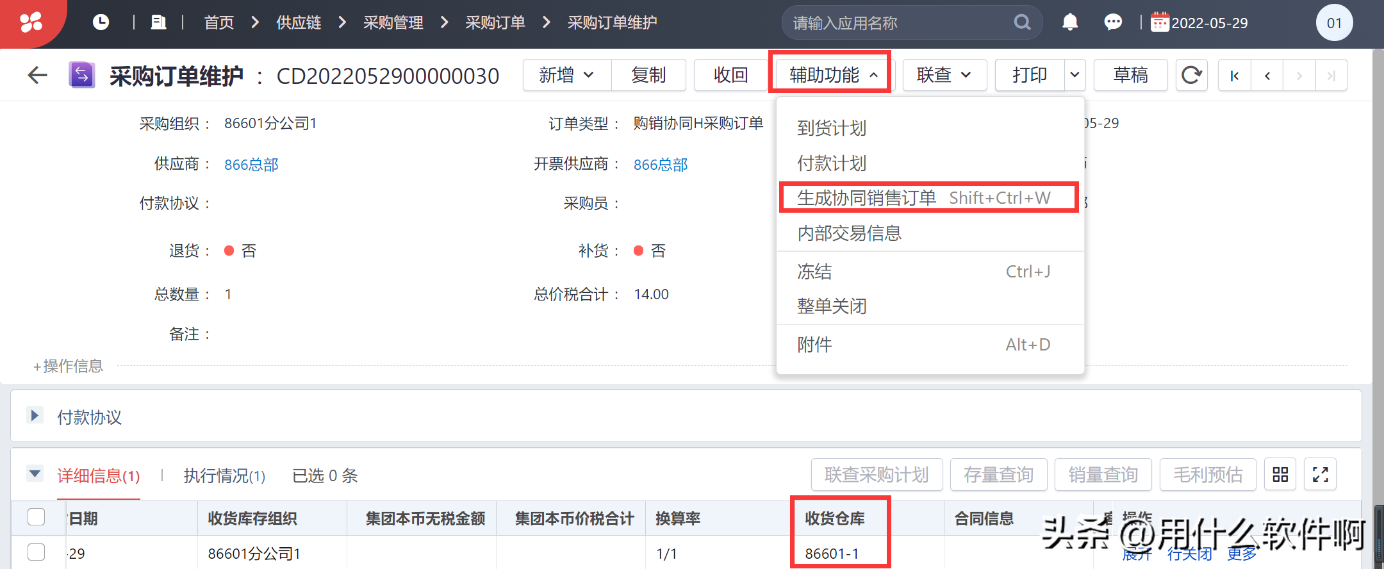The height and width of the screenshot is (569, 1384).
Task: Click the back arrow icon
Action: tap(38, 76)
